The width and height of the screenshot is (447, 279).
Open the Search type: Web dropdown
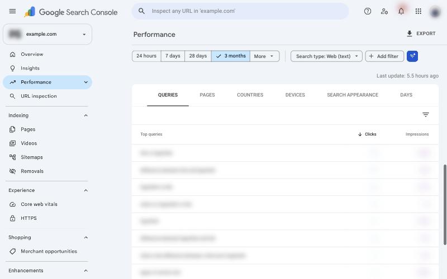[x=326, y=56]
